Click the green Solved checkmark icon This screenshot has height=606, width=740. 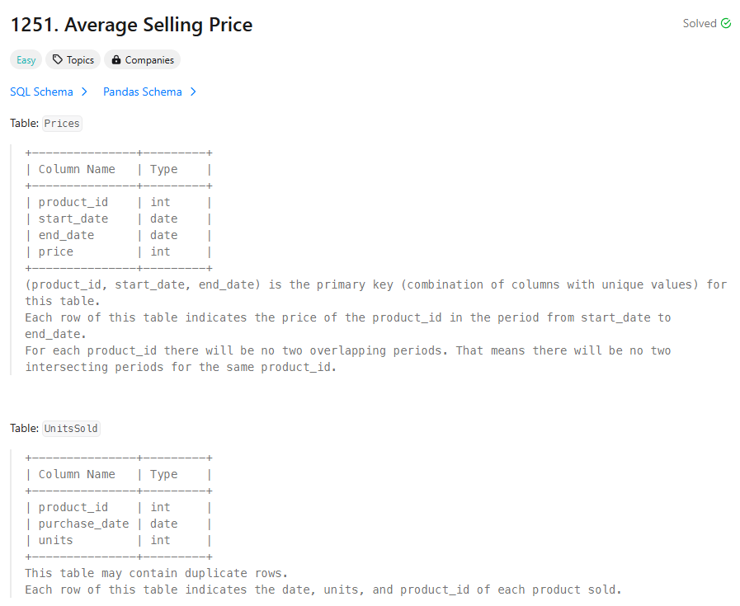tap(726, 24)
